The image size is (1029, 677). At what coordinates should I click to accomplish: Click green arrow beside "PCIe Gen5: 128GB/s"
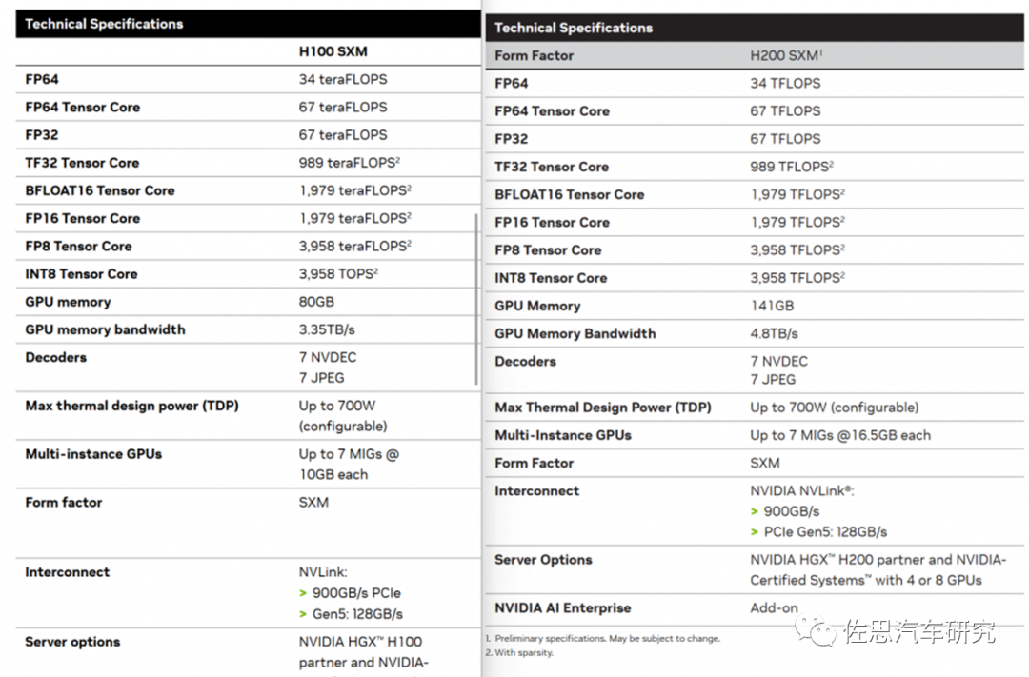click(x=755, y=532)
